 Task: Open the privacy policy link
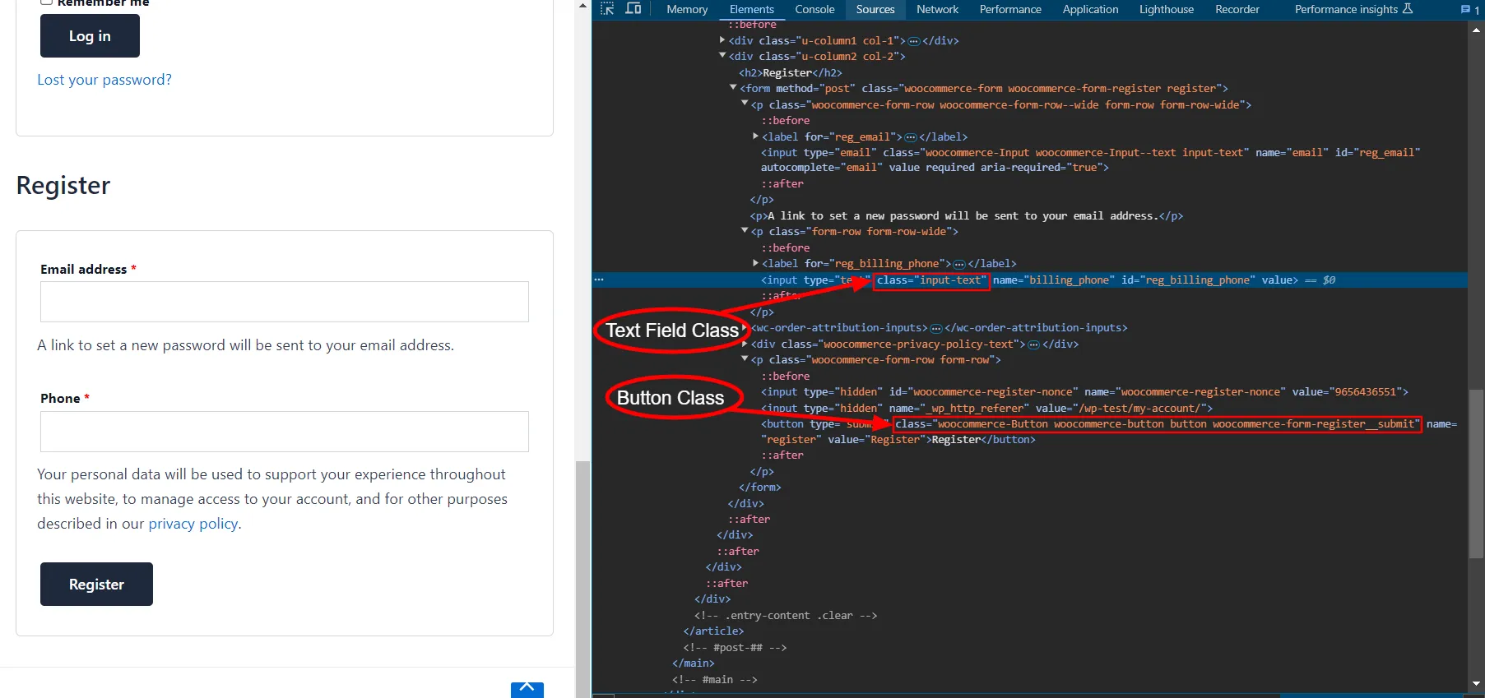(x=193, y=524)
